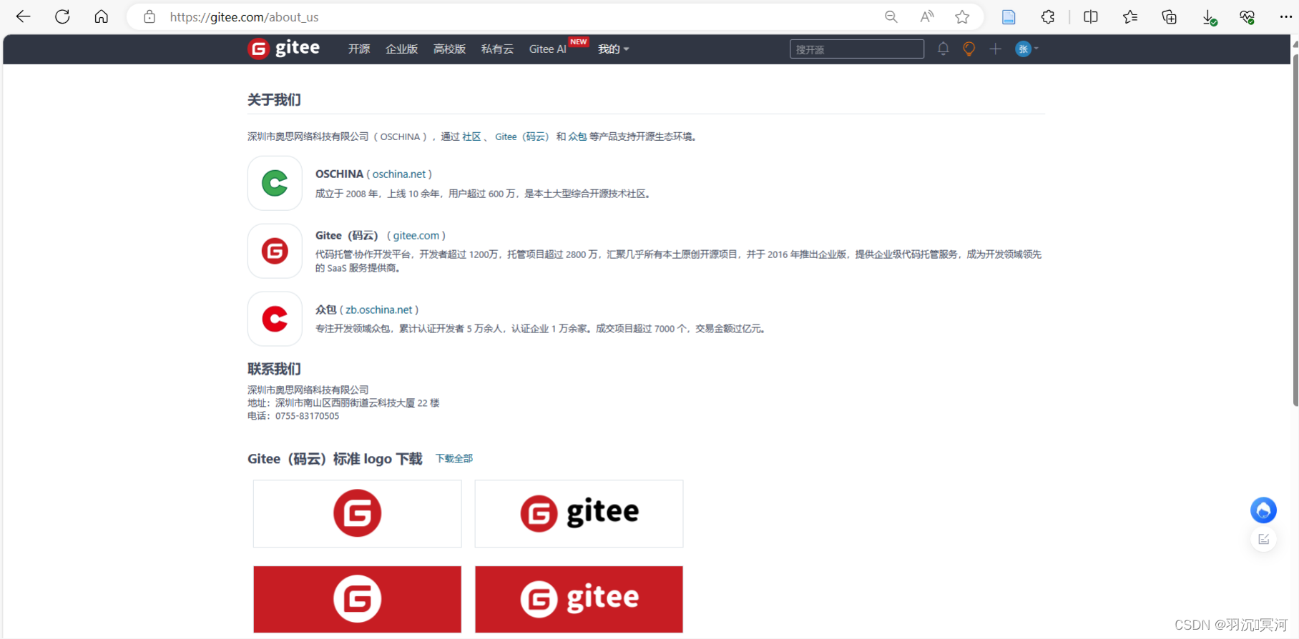This screenshot has height=639, width=1299.
Task: Open the user avatar dropdown menu
Action: click(1026, 49)
